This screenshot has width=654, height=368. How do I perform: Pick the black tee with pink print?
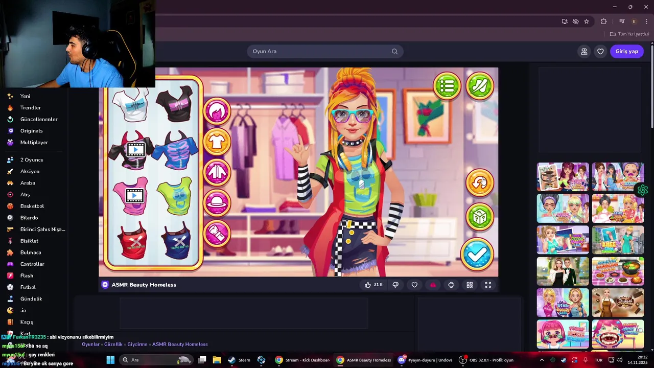click(x=175, y=104)
